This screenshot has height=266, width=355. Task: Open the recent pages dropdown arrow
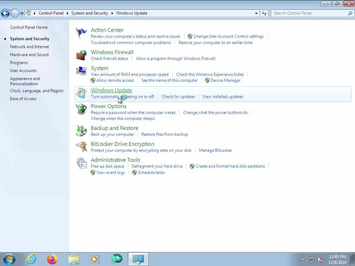pyautogui.click(x=22, y=14)
